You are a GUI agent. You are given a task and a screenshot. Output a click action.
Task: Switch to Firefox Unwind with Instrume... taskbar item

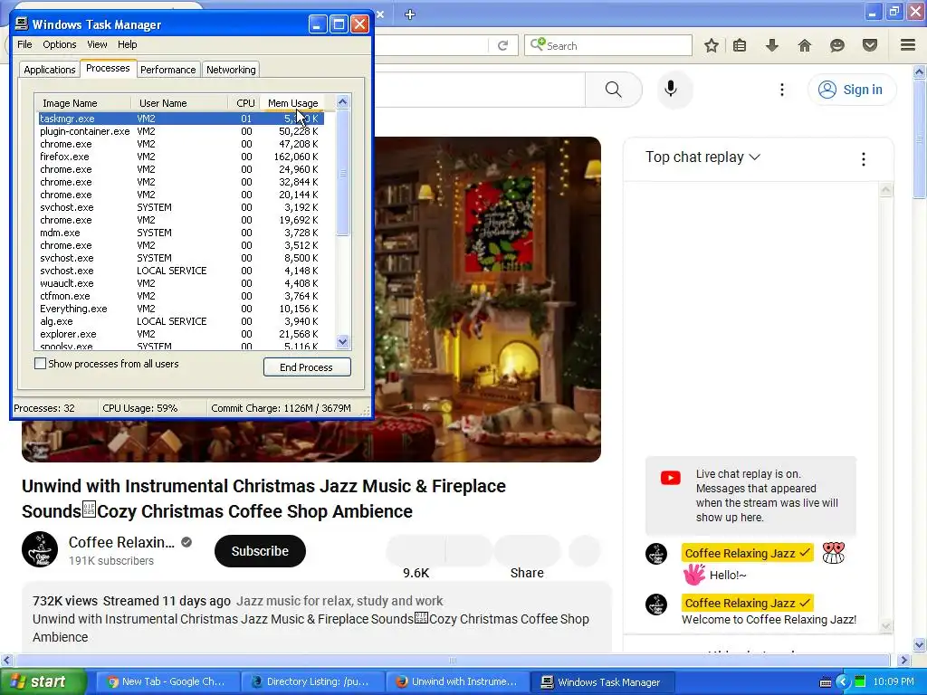[456, 681]
